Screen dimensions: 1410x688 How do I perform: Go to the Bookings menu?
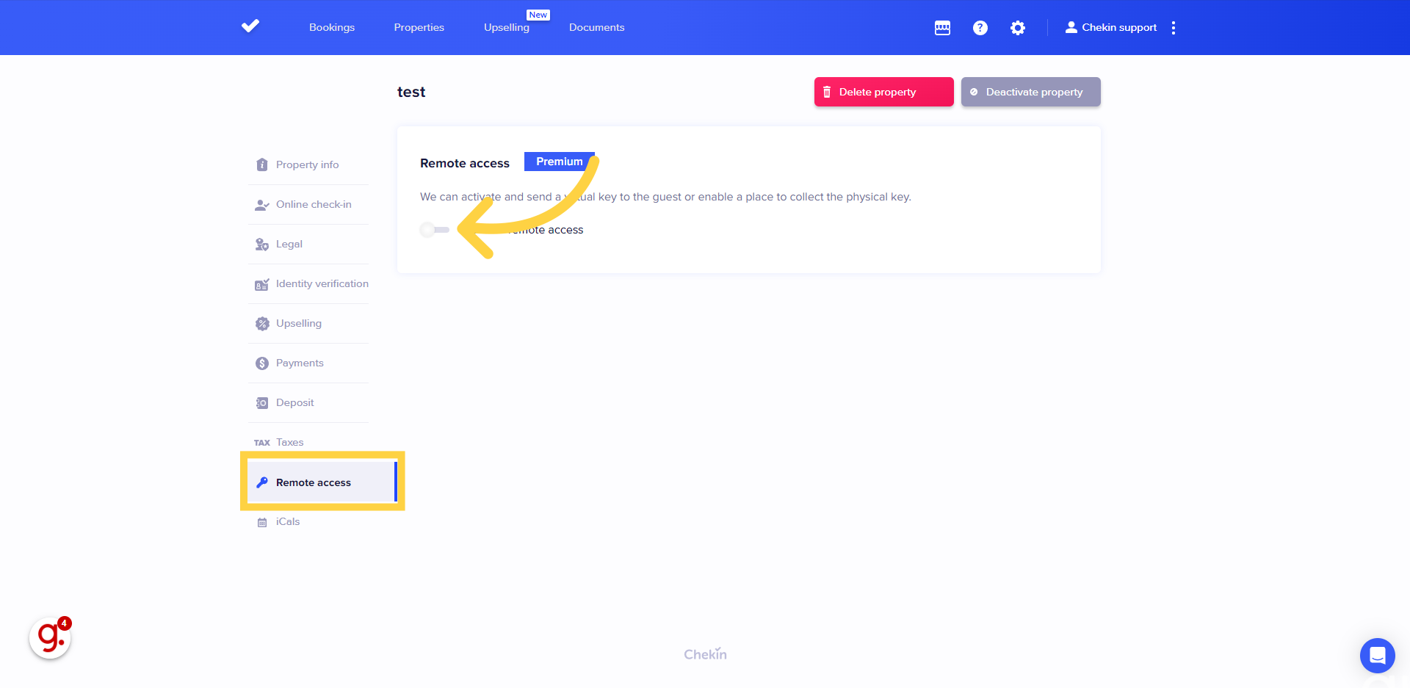pos(331,28)
